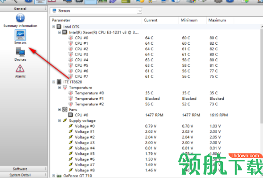Sort by the Minimum column header
Screen dimensions: 263x178
[193, 20]
